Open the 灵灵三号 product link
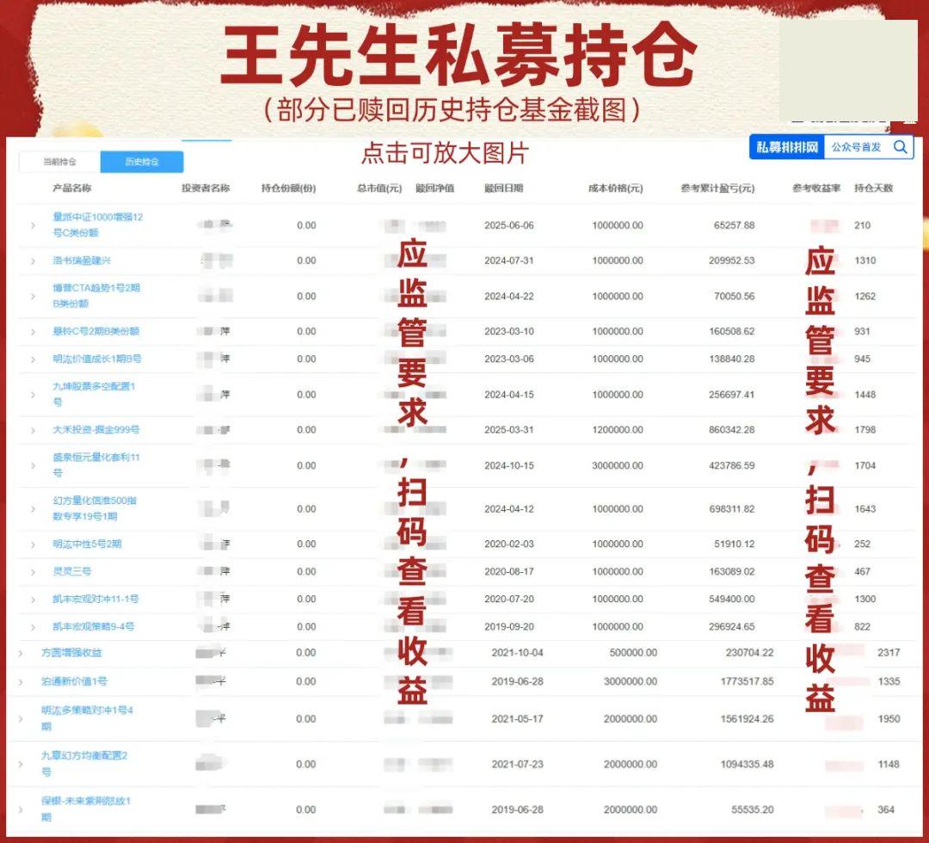The width and height of the screenshot is (929, 843). [x=71, y=572]
